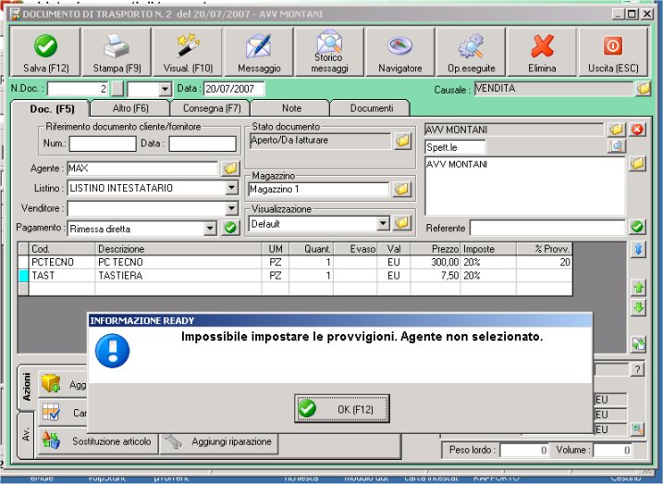Viewport: 663px width, 484px height.
Task: Print document with Stampa (F9)
Action: [117, 53]
